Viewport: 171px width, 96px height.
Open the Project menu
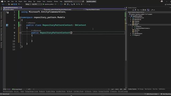click(20, 2)
